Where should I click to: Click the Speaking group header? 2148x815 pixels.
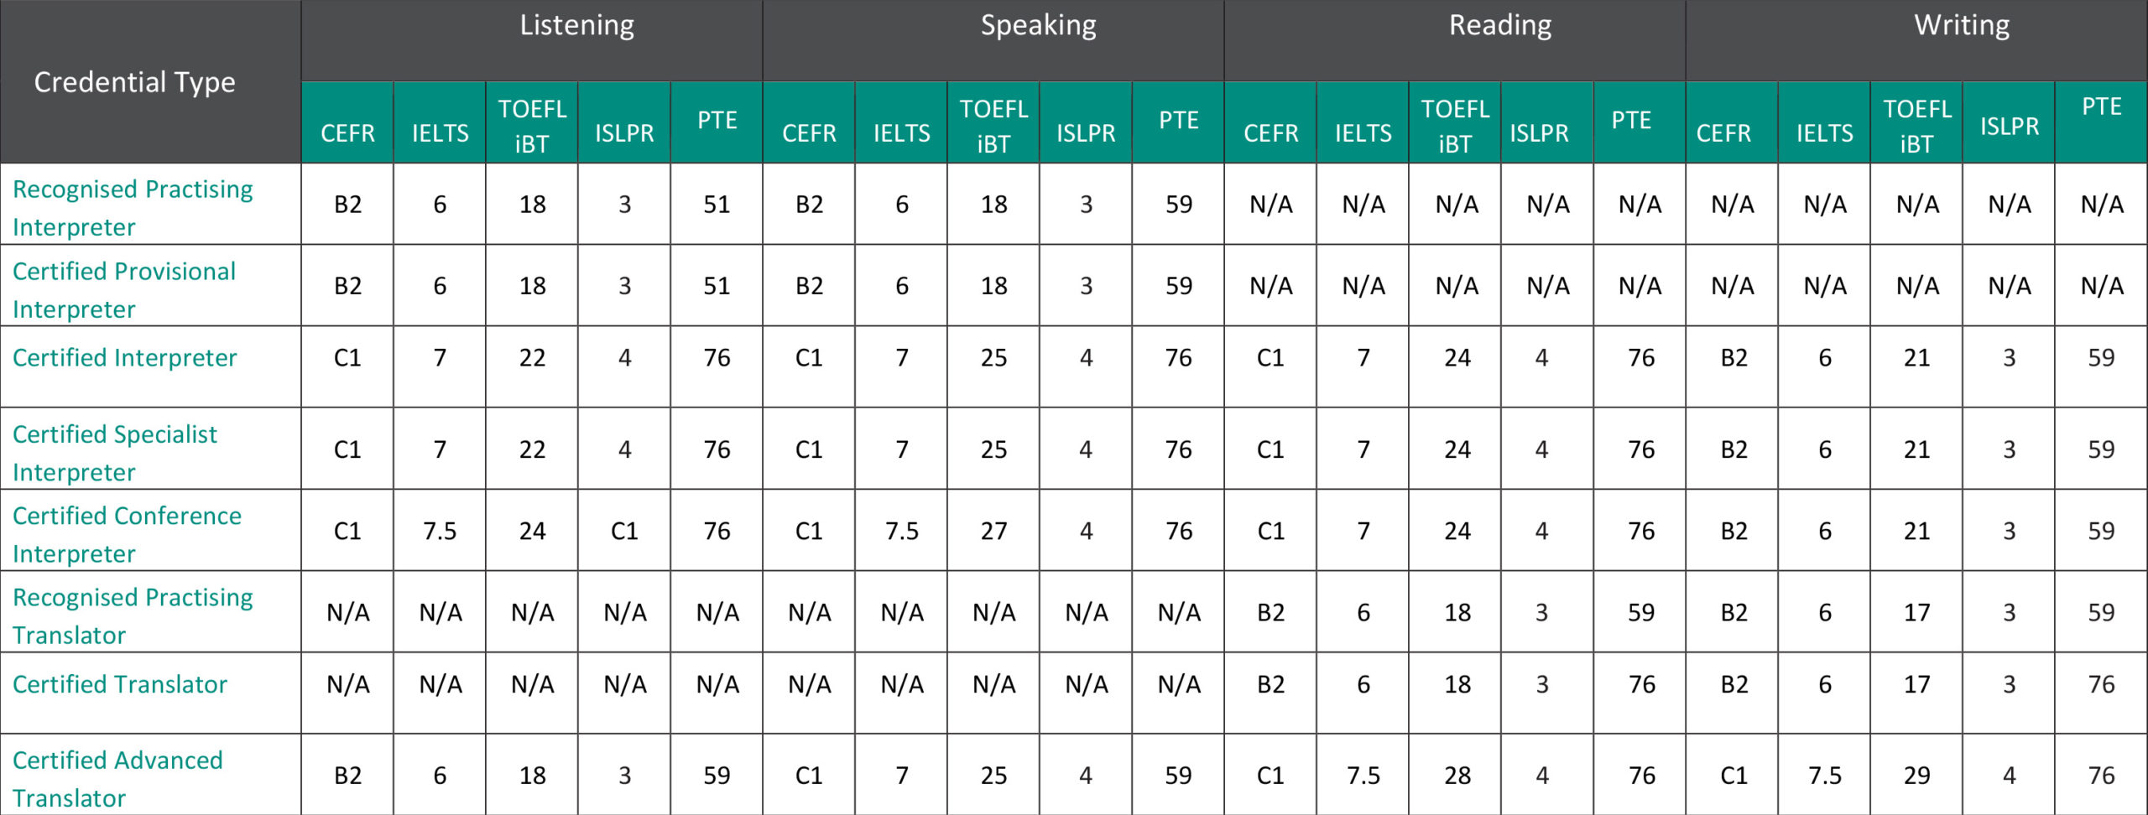pos(1038,25)
